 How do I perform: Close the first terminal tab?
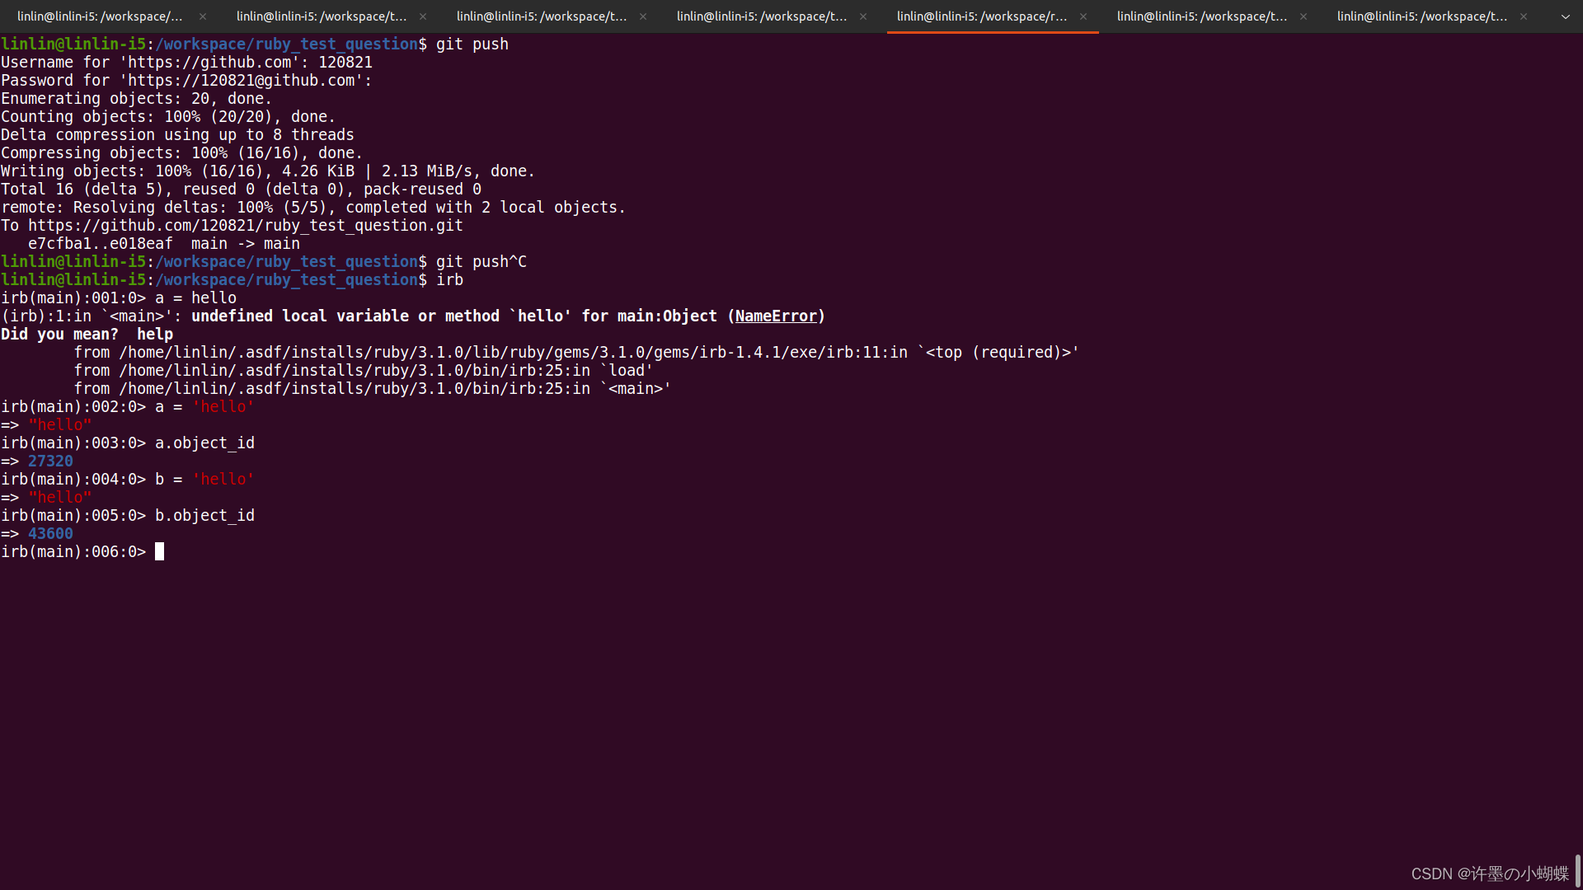pyautogui.click(x=203, y=16)
